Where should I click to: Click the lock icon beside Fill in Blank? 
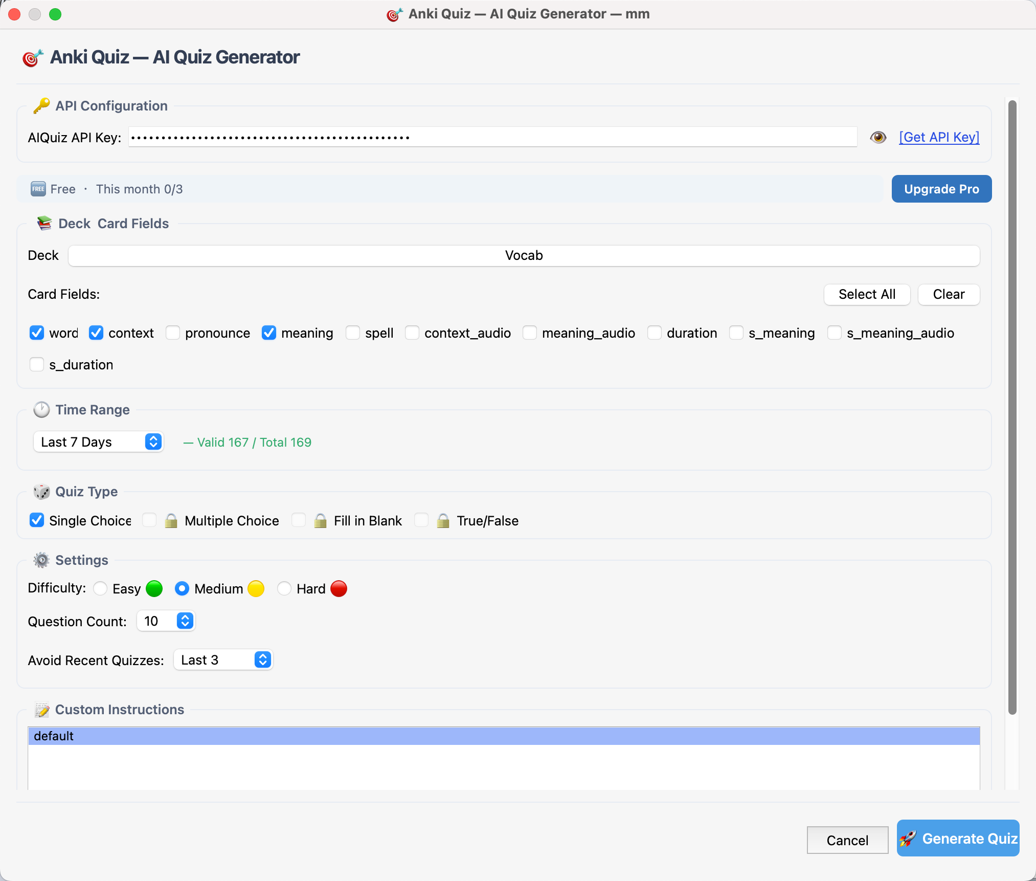pyautogui.click(x=321, y=521)
